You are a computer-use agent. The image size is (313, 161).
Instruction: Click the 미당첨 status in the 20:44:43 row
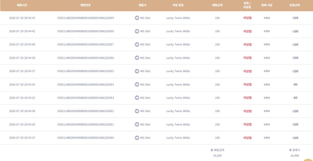(x=247, y=18)
